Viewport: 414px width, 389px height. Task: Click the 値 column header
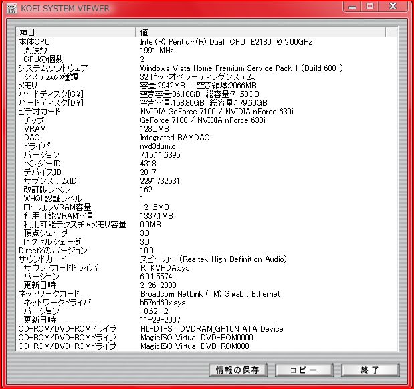(261, 33)
